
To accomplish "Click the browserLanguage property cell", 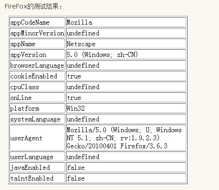I will pyautogui.click(x=37, y=65).
